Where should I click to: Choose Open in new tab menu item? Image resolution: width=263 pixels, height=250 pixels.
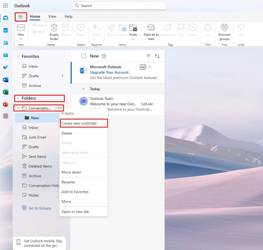pyautogui.click(x=83, y=212)
